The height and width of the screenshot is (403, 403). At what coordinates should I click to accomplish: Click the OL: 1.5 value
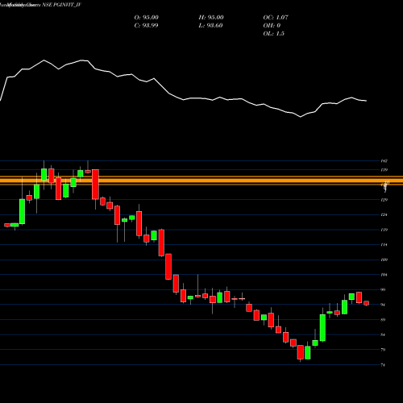(274, 34)
